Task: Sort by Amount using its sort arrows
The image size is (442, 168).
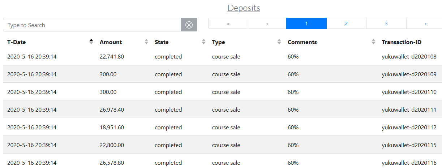Action: pyautogui.click(x=146, y=42)
